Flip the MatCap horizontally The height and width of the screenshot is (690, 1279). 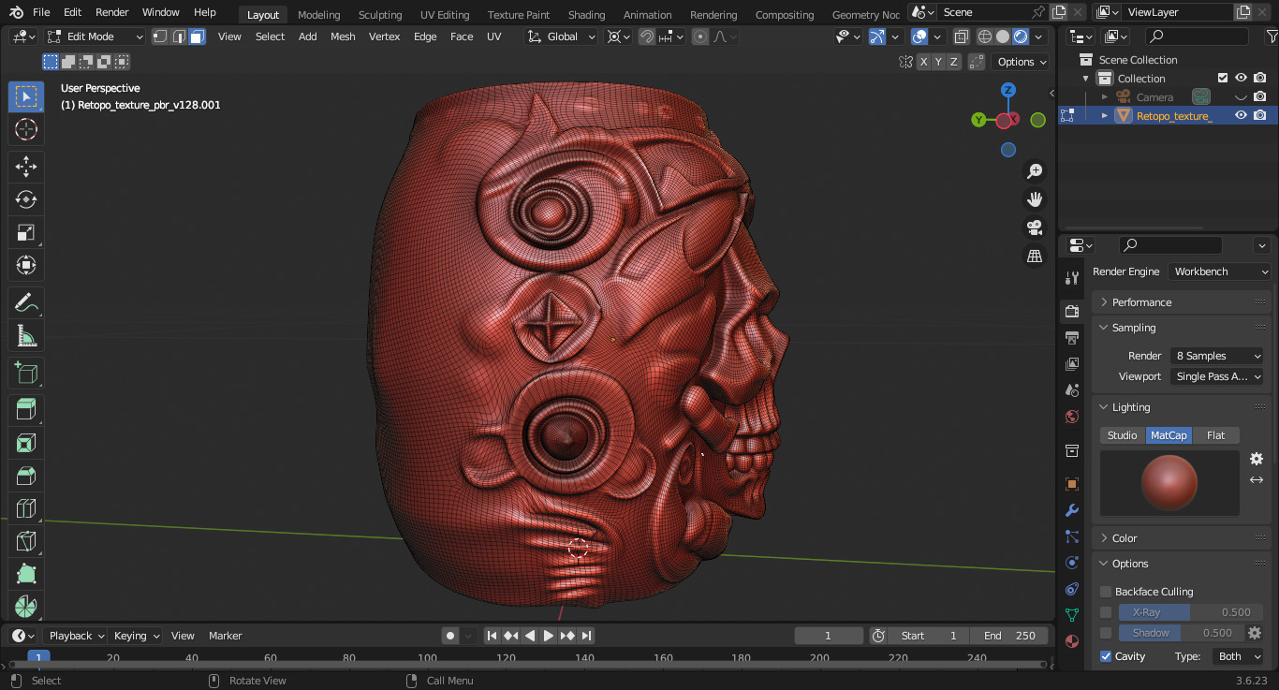(1257, 479)
